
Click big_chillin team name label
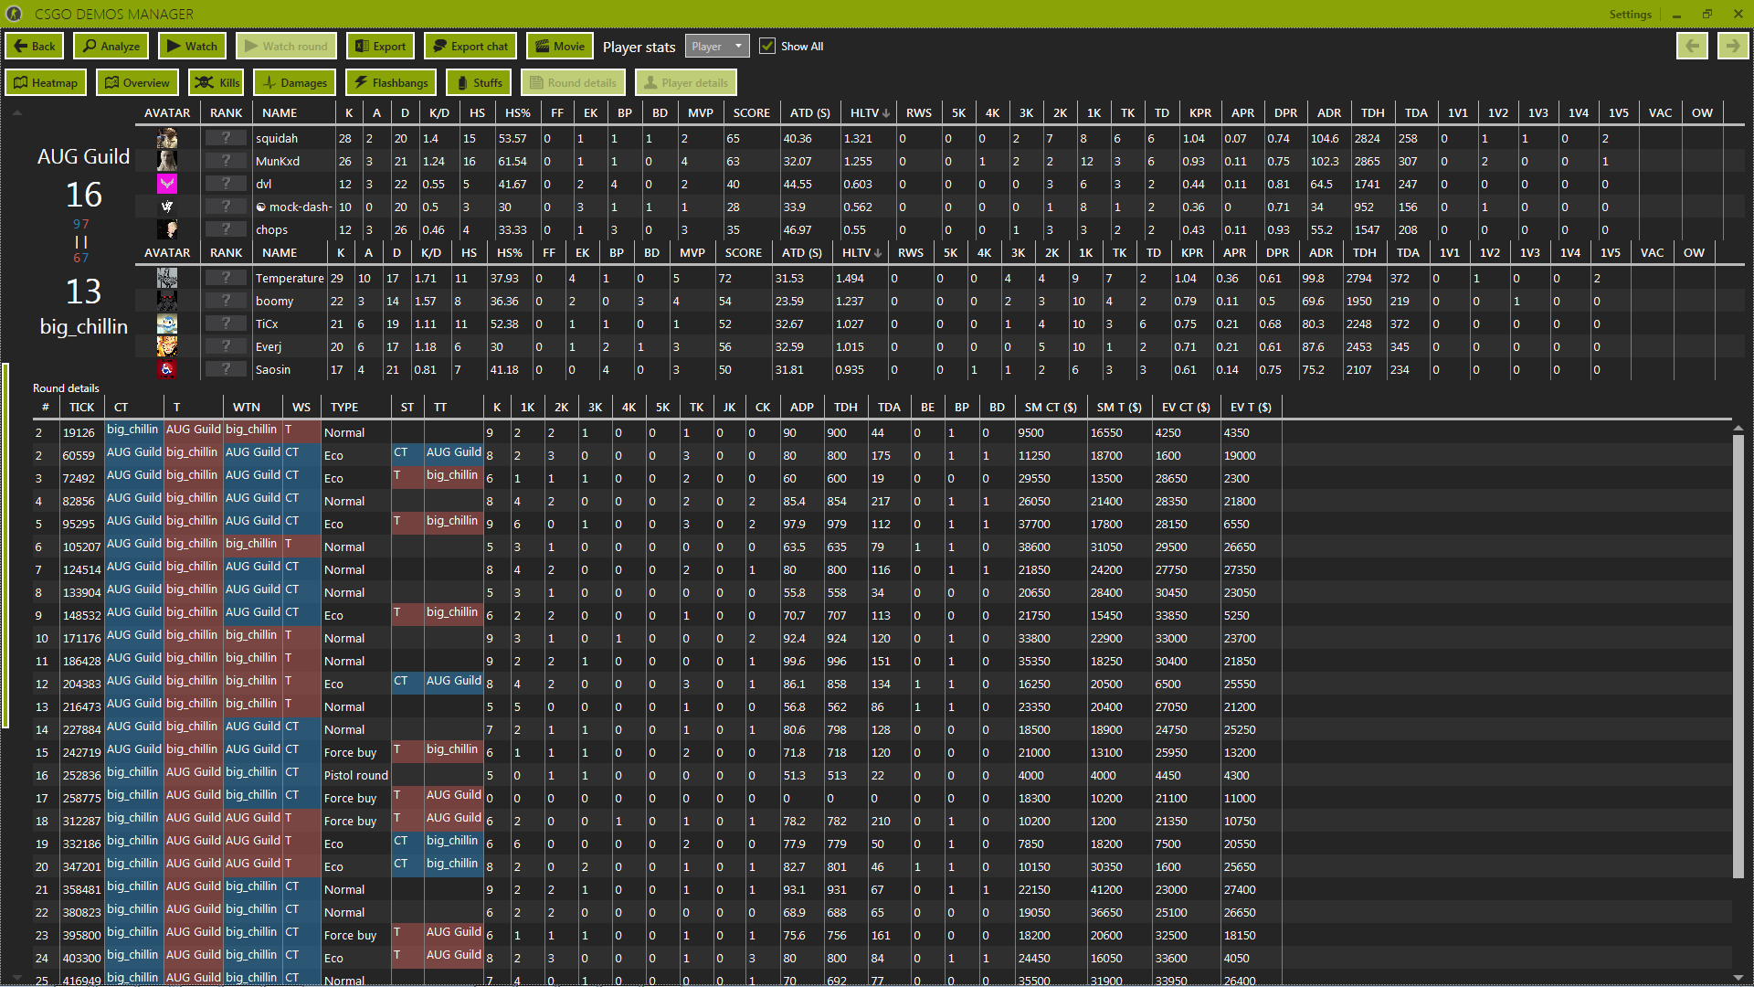point(84,326)
